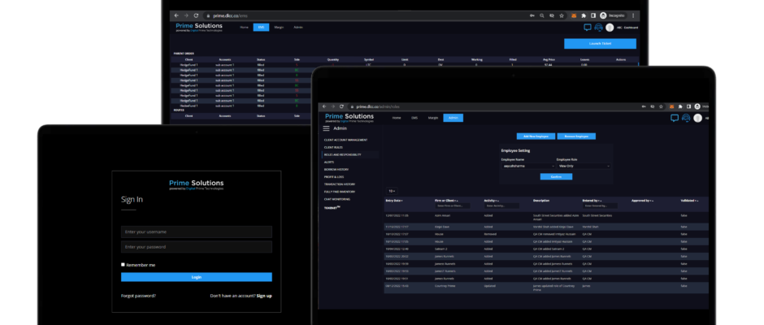Open the Home tab in the Admin window
This screenshot has height=325, width=764.
(397, 118)
